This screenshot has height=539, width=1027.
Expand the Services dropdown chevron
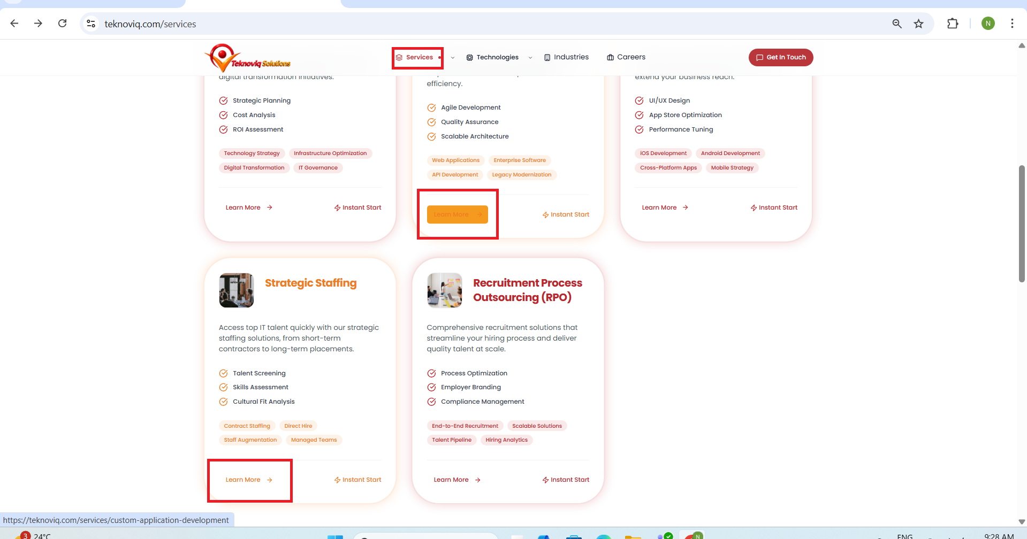(x=453, y=58)
